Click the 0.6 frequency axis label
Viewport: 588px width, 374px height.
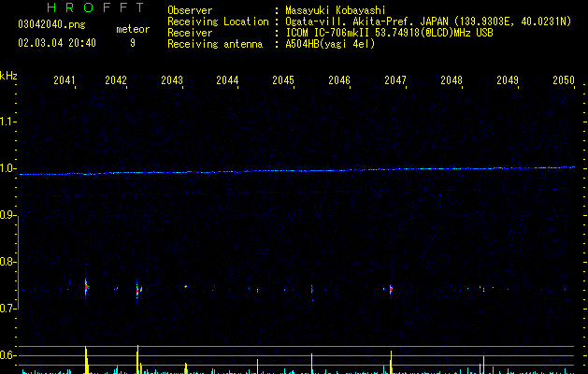pyautogui.click(x=7, y=355)
